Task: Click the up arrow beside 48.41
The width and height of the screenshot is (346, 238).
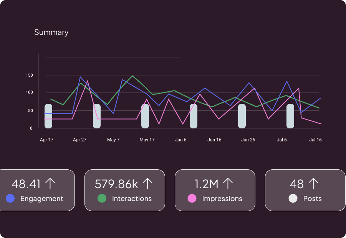Action: click(50, 184)
